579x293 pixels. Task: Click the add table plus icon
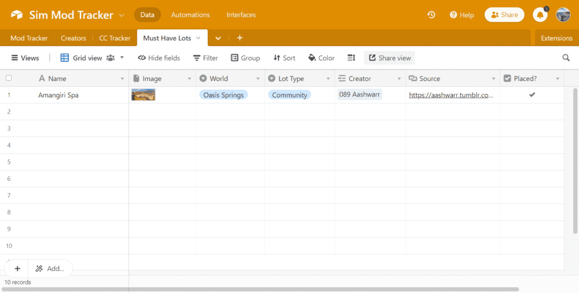coord(240,38)
